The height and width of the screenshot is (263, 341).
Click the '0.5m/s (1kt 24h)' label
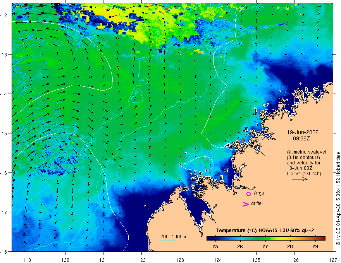[304, 174]
